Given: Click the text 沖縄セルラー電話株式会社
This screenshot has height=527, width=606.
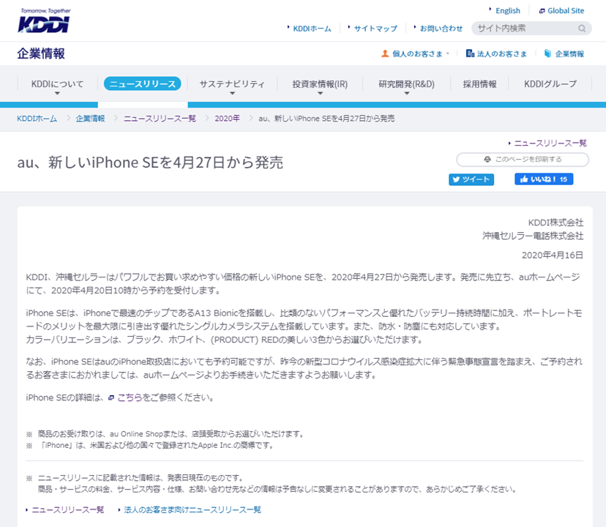Looking at the screenshot, I should click(533, 236).
